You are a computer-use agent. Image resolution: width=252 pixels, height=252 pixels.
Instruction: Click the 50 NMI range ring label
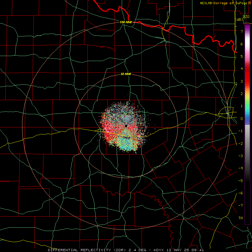(126, 74)
